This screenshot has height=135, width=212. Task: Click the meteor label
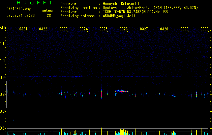48,10
